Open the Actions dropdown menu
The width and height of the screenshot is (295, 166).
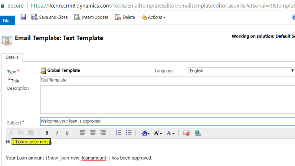[x=154, y=17]
